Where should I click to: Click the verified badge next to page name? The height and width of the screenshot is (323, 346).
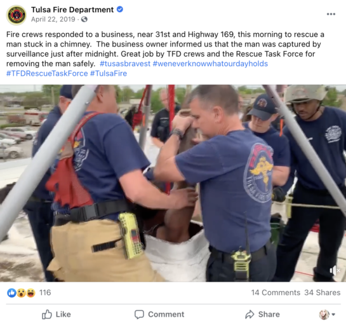point(120,10)
